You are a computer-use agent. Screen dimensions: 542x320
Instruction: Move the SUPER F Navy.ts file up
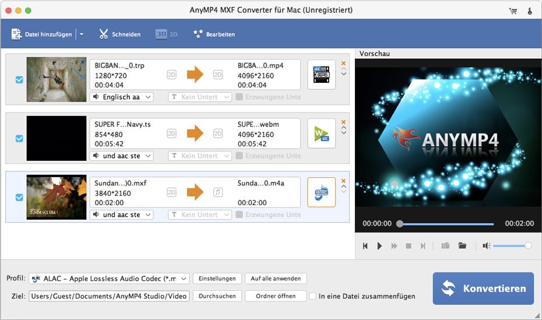pos(344,128)
